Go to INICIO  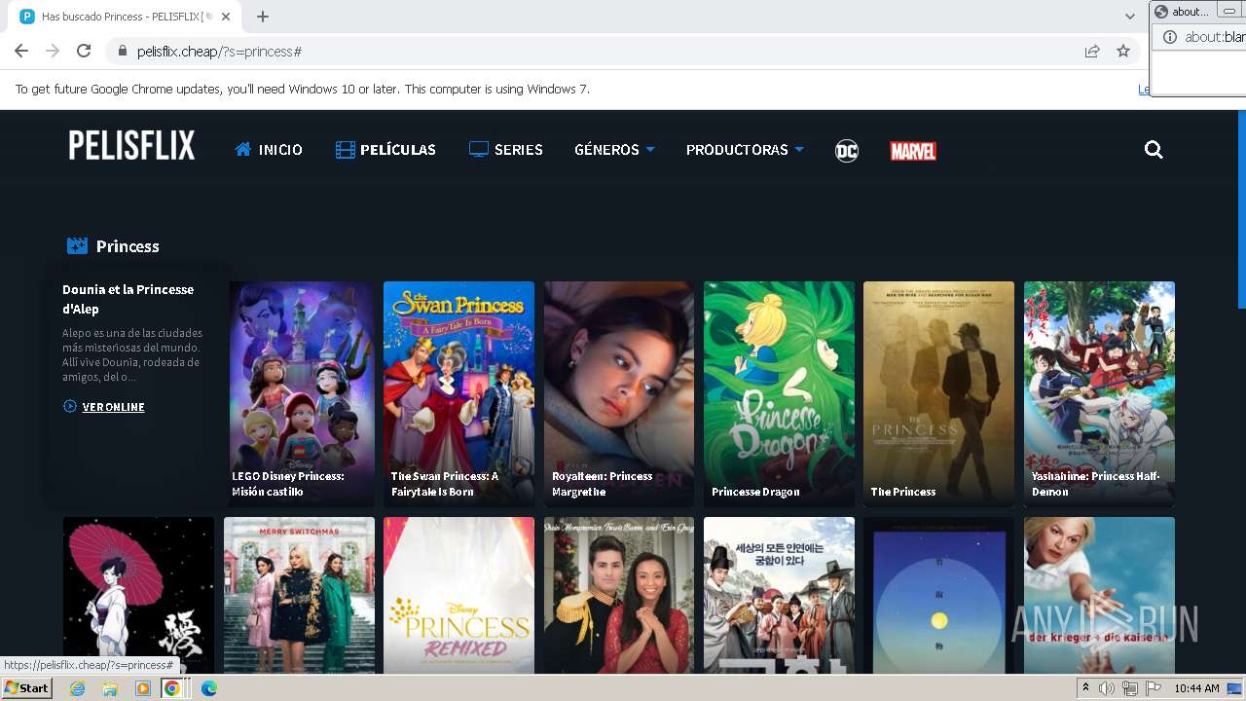(269, 150)
